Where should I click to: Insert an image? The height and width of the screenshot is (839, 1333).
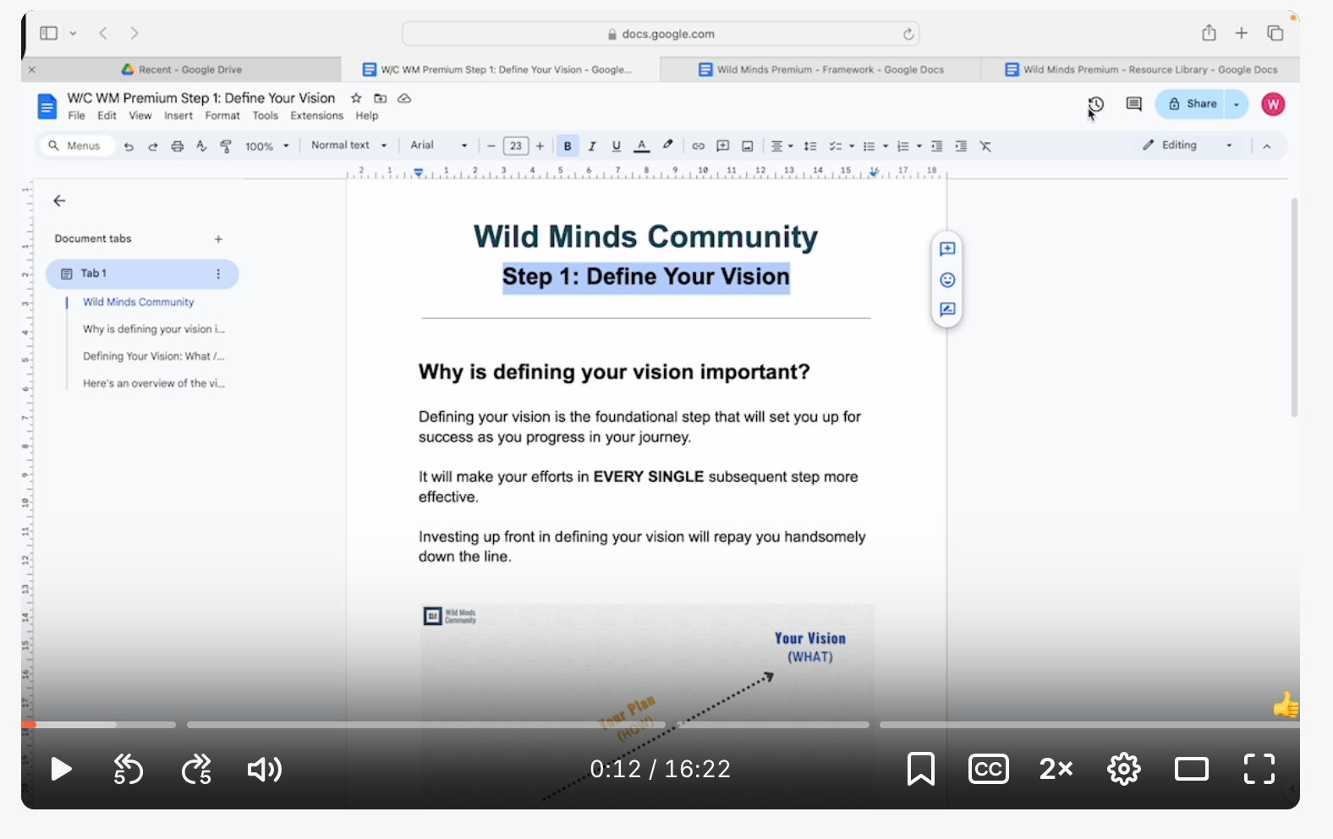point(748,146)
